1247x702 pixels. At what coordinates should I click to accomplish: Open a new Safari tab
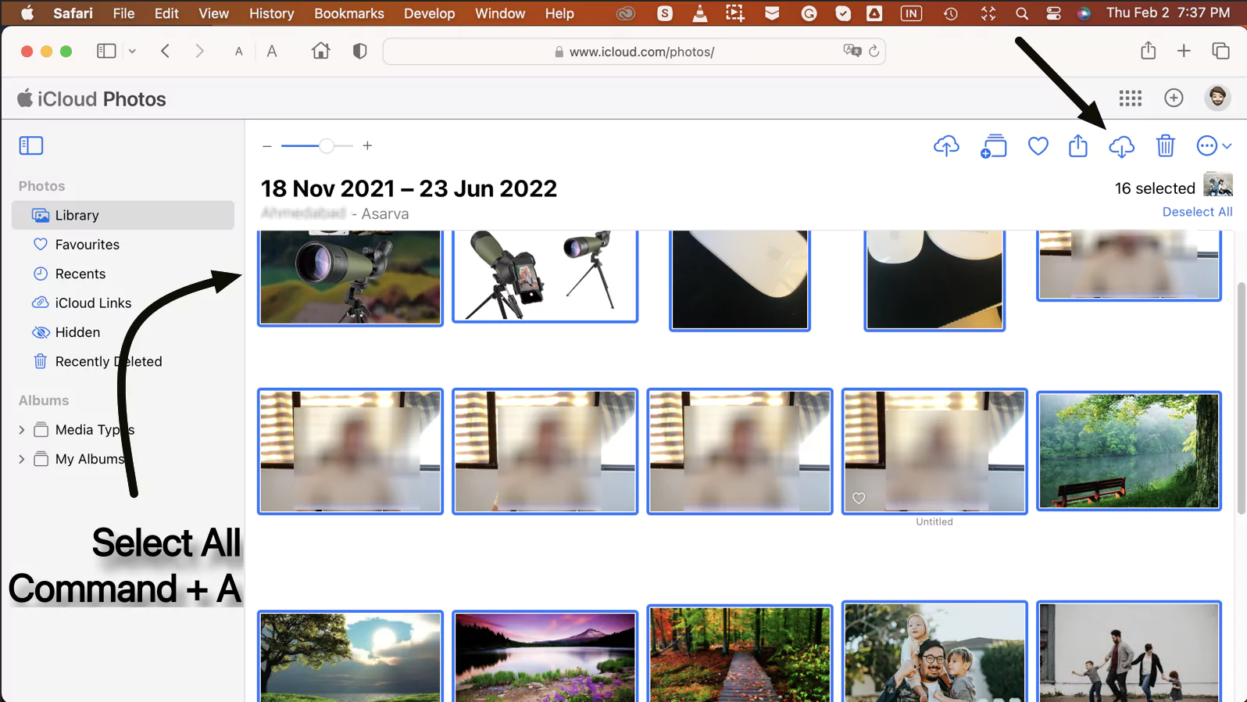(x=1184, y=51)
